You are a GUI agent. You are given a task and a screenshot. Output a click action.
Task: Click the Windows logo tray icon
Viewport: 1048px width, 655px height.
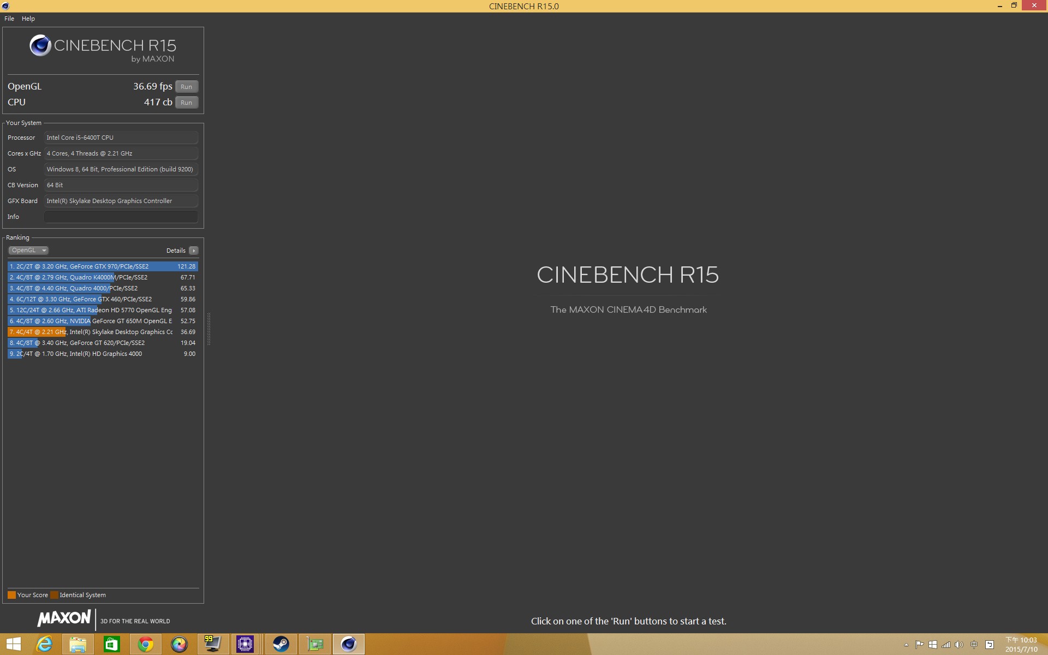pos(933,645)
